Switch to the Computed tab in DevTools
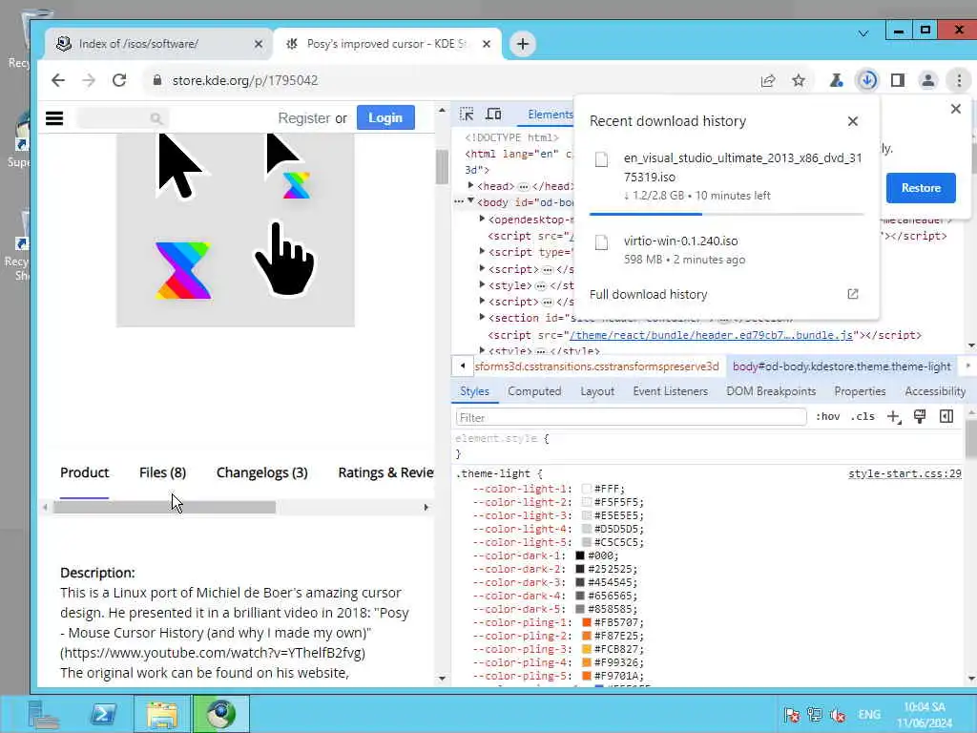 point(534,390)
